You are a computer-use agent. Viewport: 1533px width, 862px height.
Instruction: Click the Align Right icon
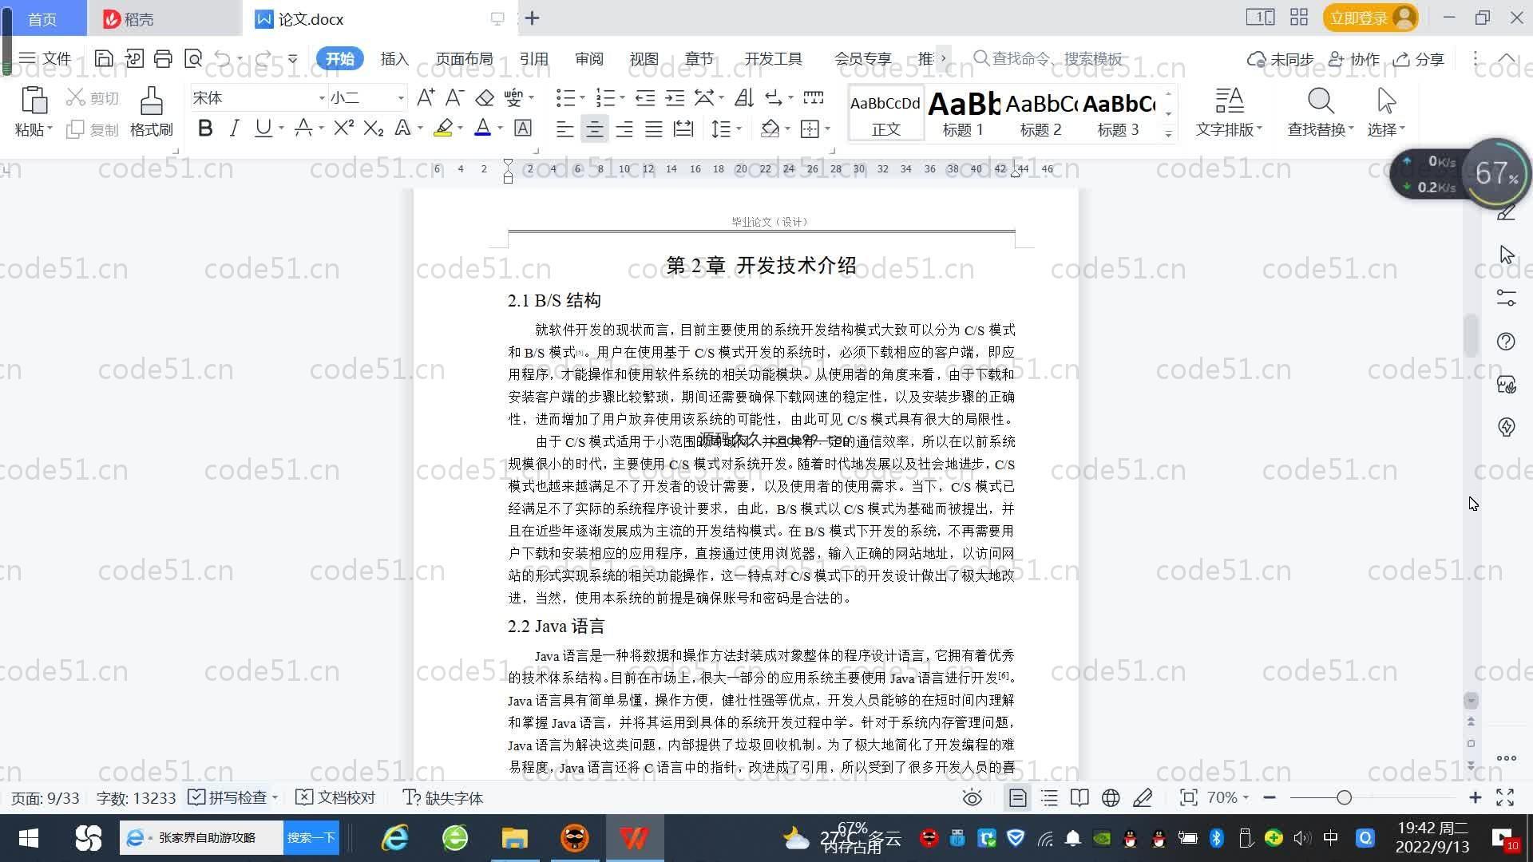(624, 129)
